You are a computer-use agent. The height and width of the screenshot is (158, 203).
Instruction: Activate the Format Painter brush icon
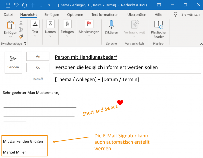click(21, 37)
